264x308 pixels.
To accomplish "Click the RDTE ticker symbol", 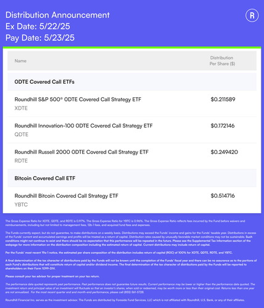I will coord(21,161).
